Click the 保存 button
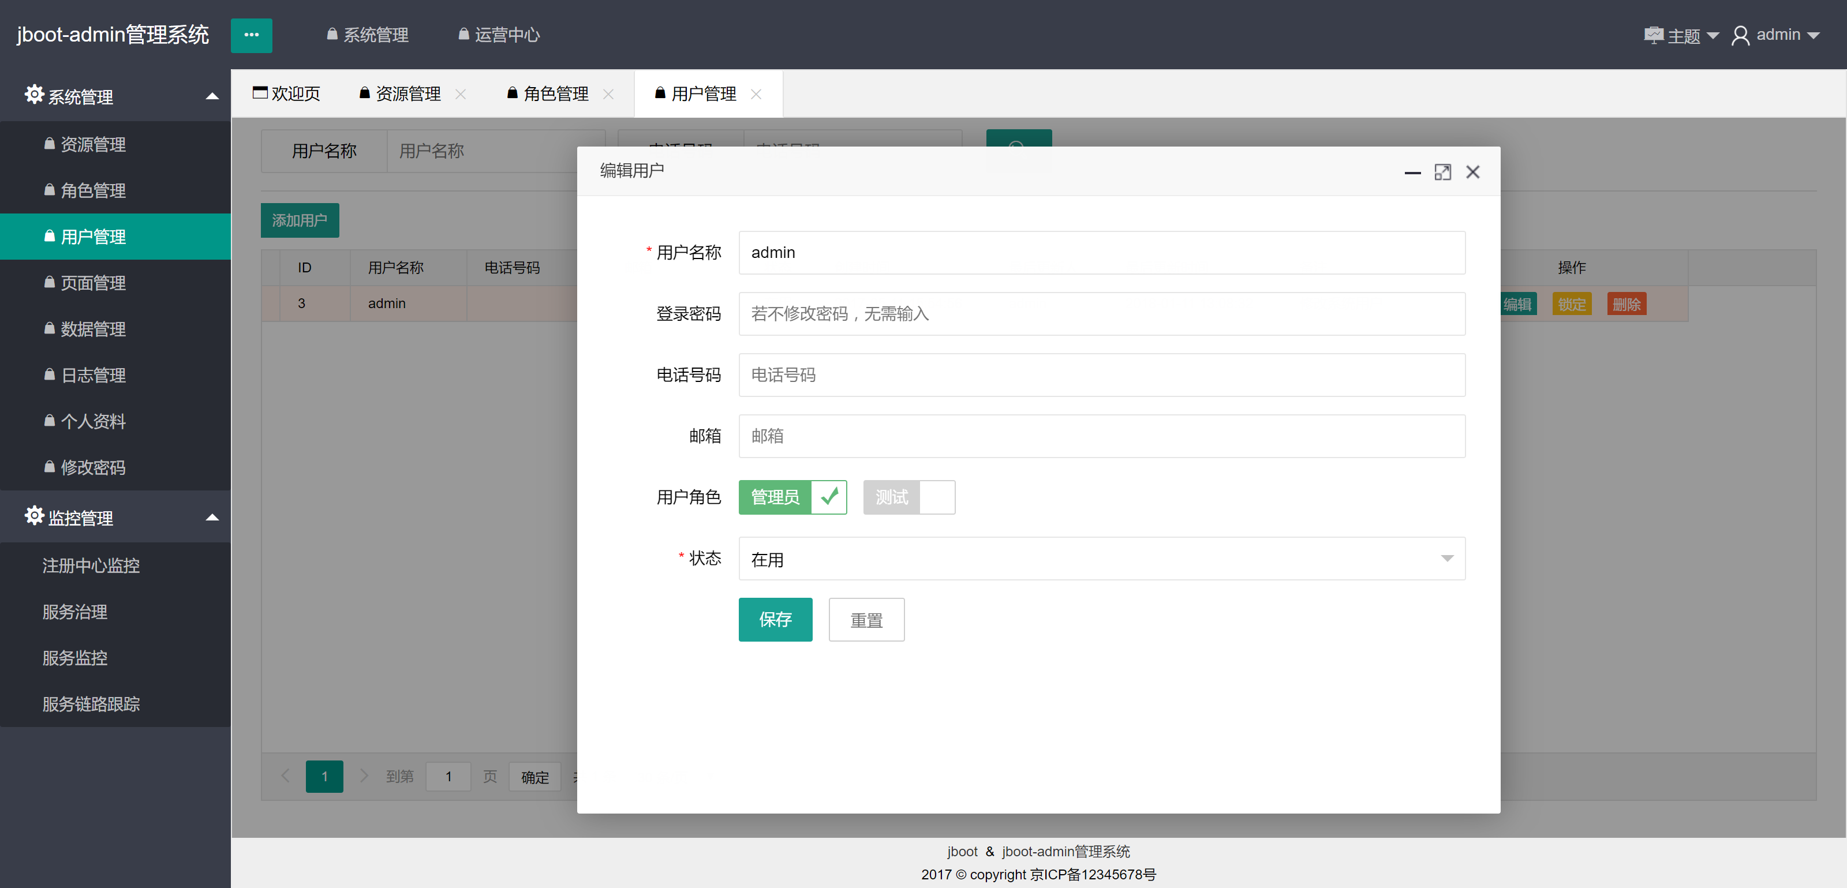The width and height of the screenshot is (1847, 888). point(775,619)
